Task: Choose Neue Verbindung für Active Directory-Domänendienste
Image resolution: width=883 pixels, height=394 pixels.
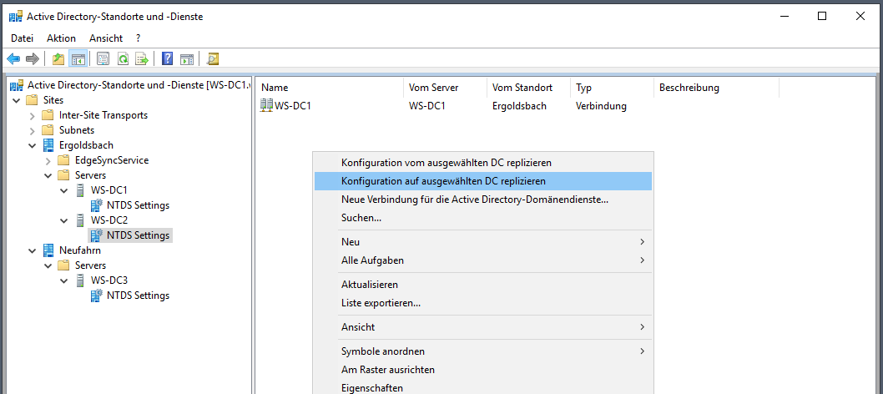Action: point(482,200)
